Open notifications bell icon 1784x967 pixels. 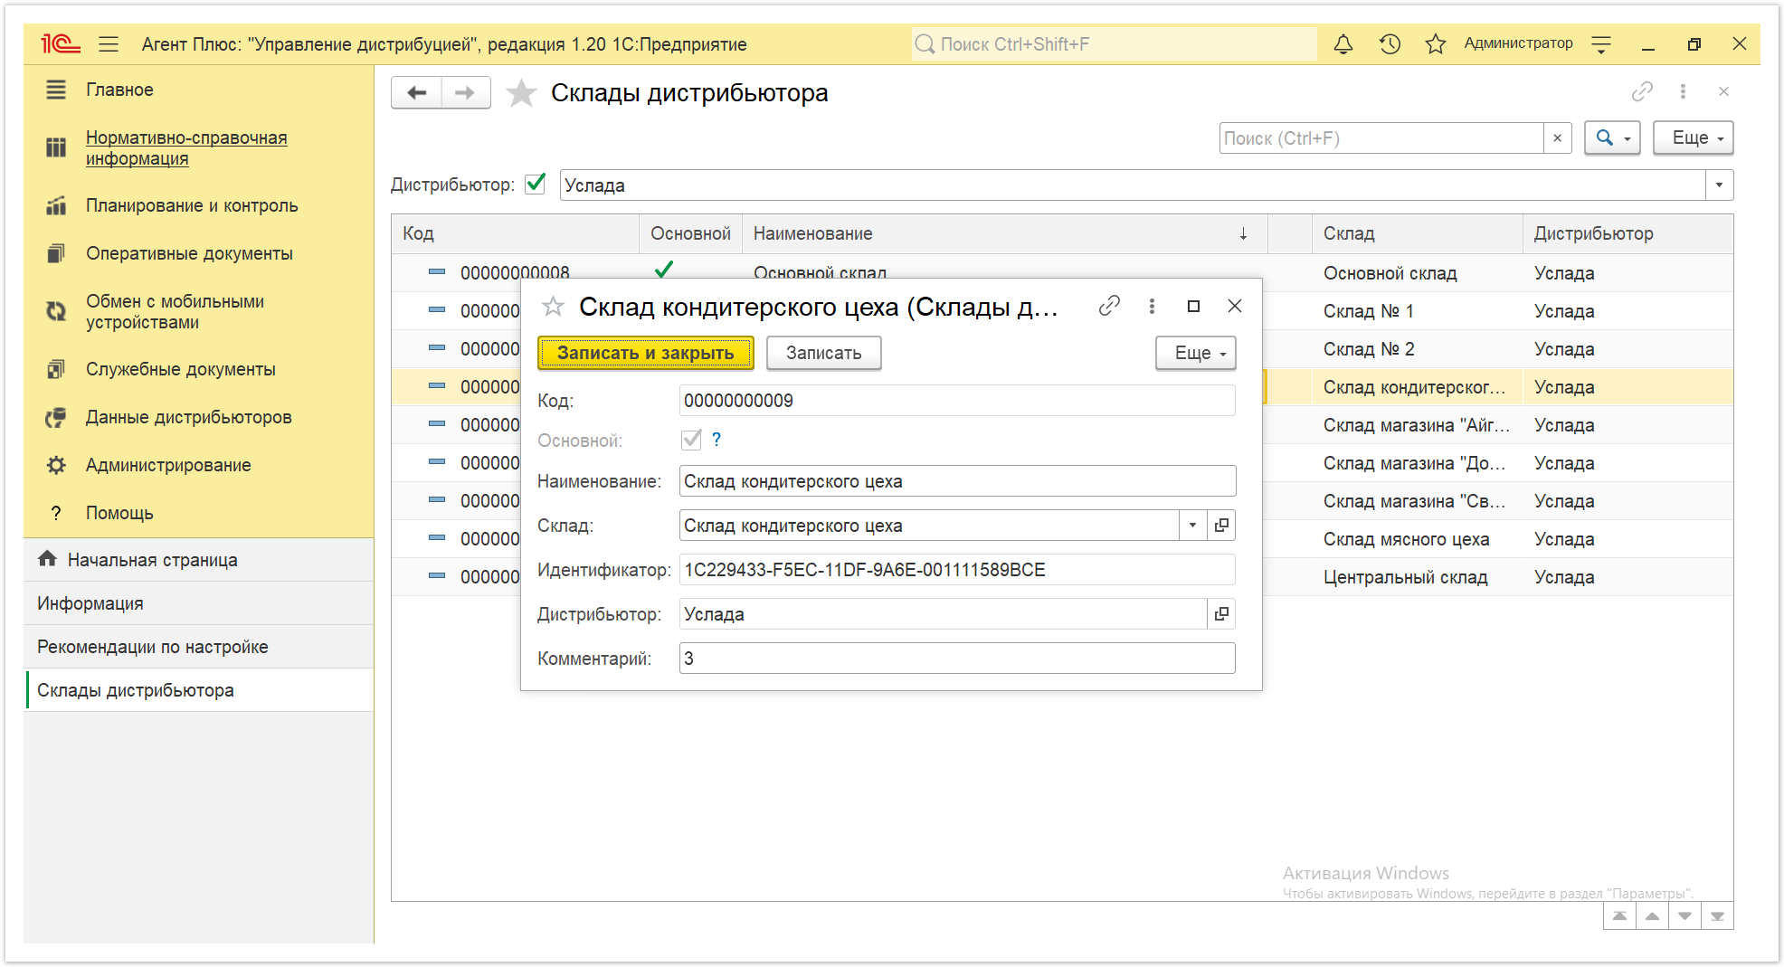1343,43
